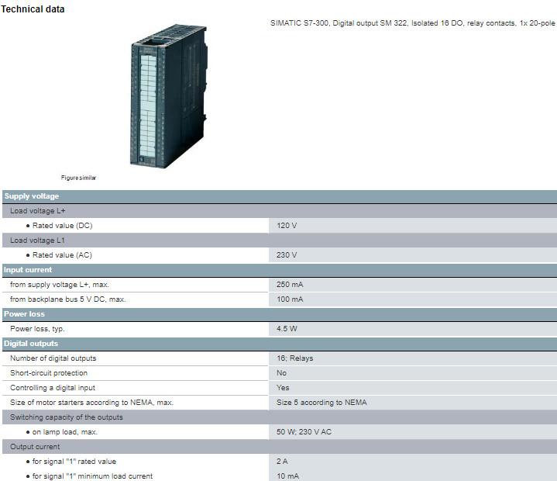This screenshot has width=557, height=481.
Task: Click the Number of digital outputs row
Action: [280, 358]
